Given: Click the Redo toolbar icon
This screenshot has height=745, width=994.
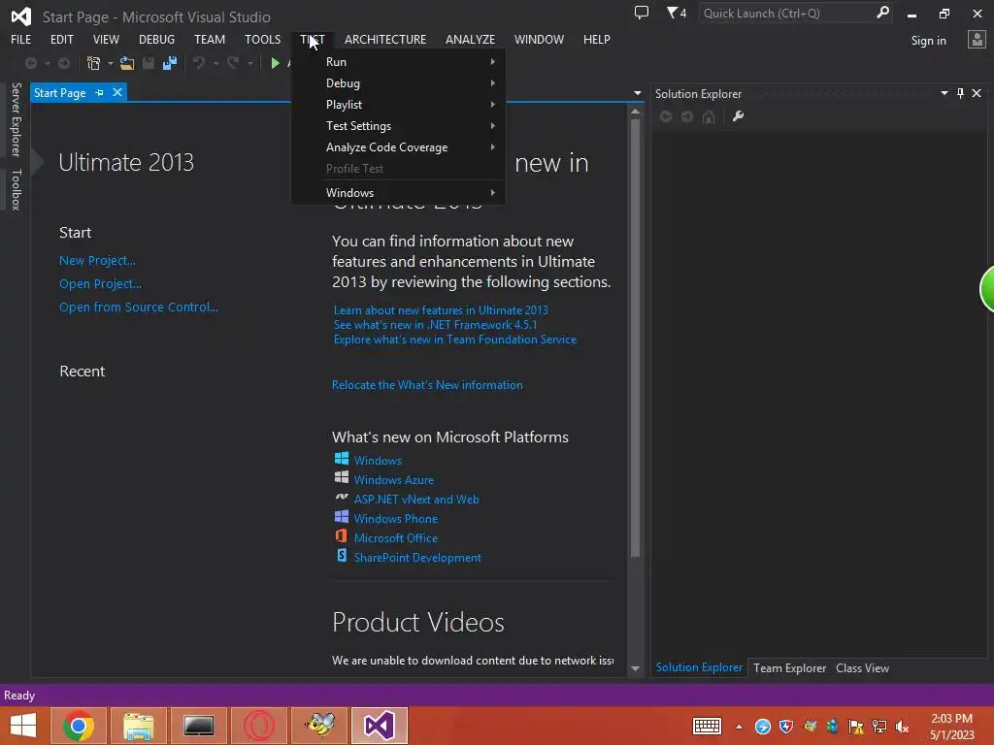Looking at the screenshot, I should pyautogui.click(x=233, y=63).
